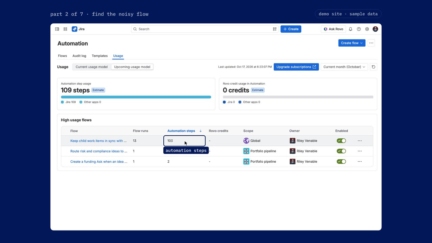Select the Usage tab

[118, 56]
